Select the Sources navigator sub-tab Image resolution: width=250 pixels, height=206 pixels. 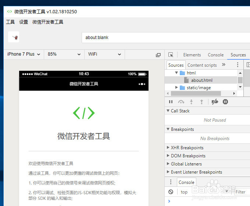(x=176, y=65)
